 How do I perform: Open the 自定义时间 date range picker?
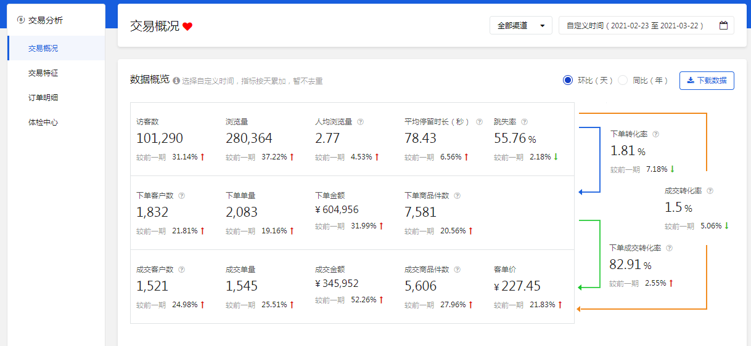click(646, 25)
